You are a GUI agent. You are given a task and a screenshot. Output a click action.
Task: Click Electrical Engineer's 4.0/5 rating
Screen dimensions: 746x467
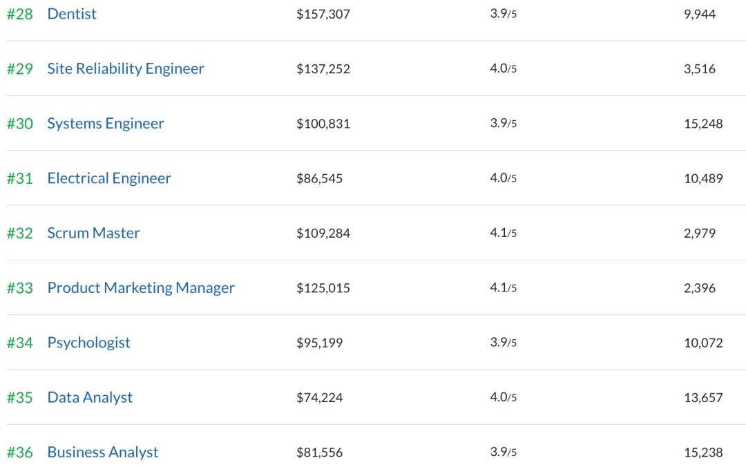coord(503,178)
